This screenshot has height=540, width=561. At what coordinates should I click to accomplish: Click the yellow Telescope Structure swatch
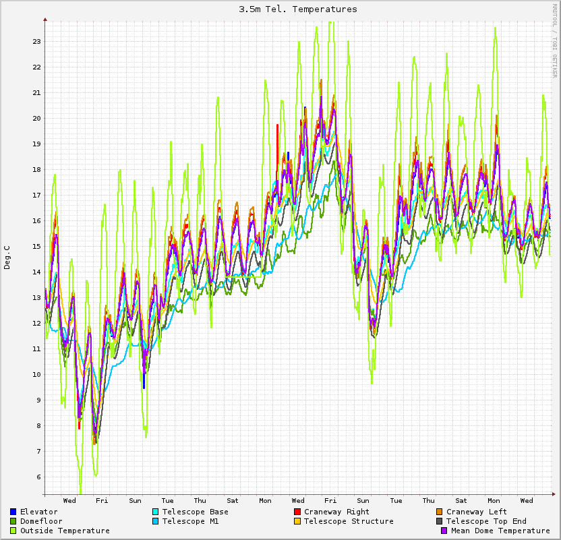pos(297,521)
